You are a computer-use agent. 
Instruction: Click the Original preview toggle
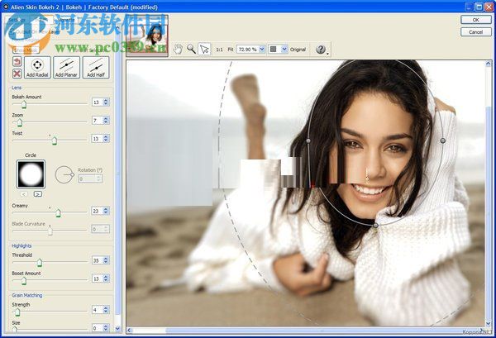298,50
